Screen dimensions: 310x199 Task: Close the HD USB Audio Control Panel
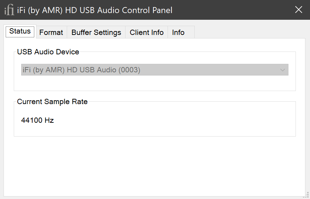tap(299, 10)
